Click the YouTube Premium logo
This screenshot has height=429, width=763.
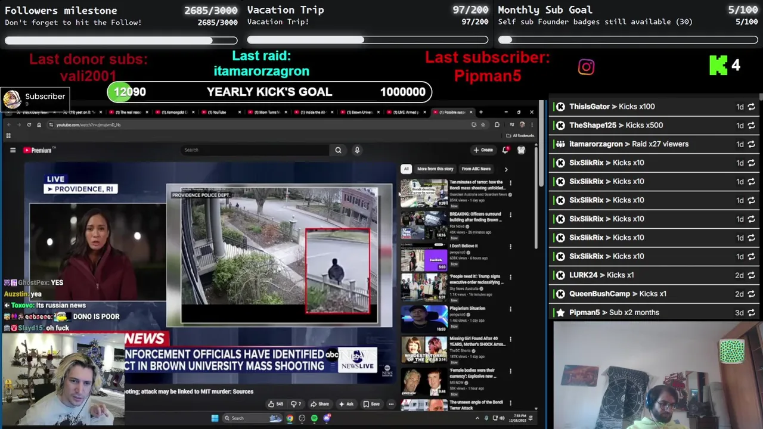click(37, 150)
